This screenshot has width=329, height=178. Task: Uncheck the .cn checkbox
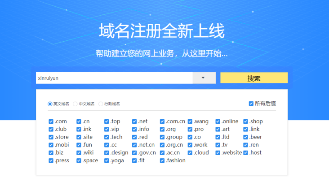pos(79,122)
